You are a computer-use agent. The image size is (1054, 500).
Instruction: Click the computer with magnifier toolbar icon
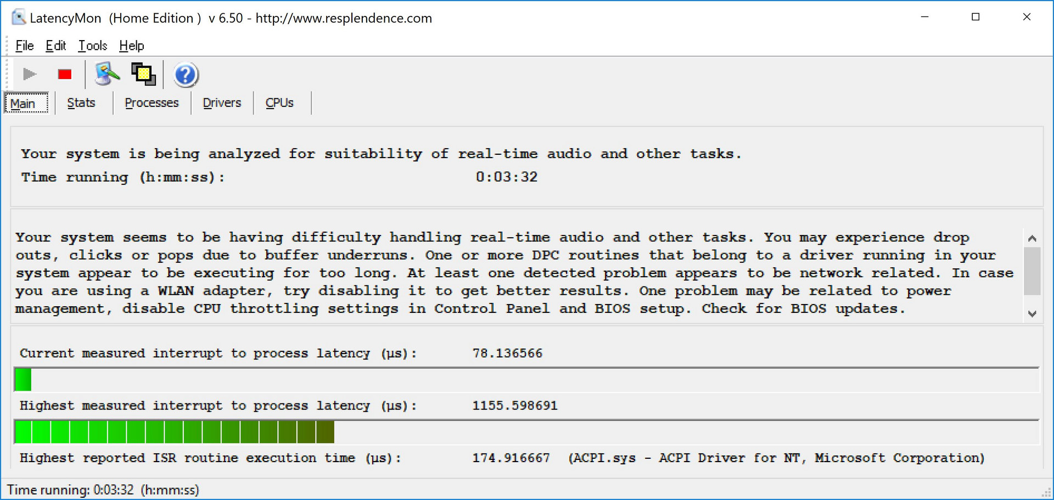pyautogui.click(x=107, y=74)
